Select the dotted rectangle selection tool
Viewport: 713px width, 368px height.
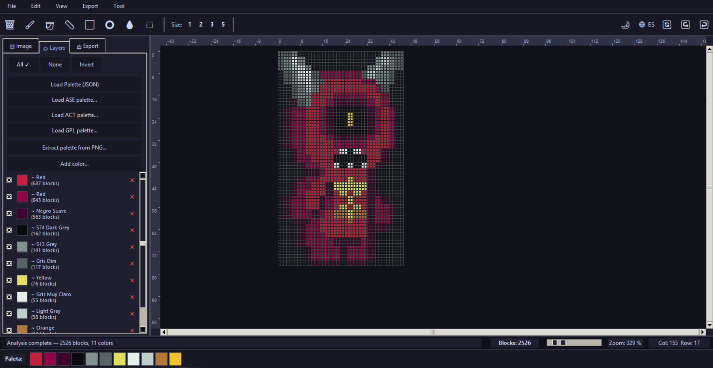[x=149, y=25]
